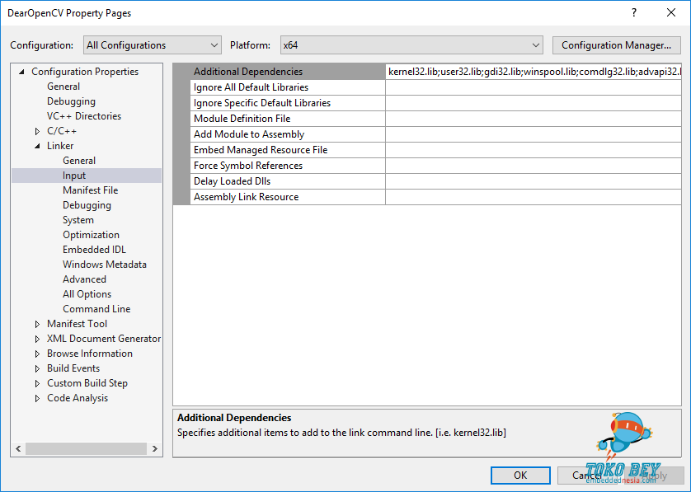Click the tree horizontal scrollbar thumb

pos(86,449)
